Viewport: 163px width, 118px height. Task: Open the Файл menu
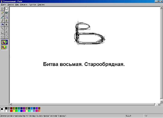pos(3,5)
